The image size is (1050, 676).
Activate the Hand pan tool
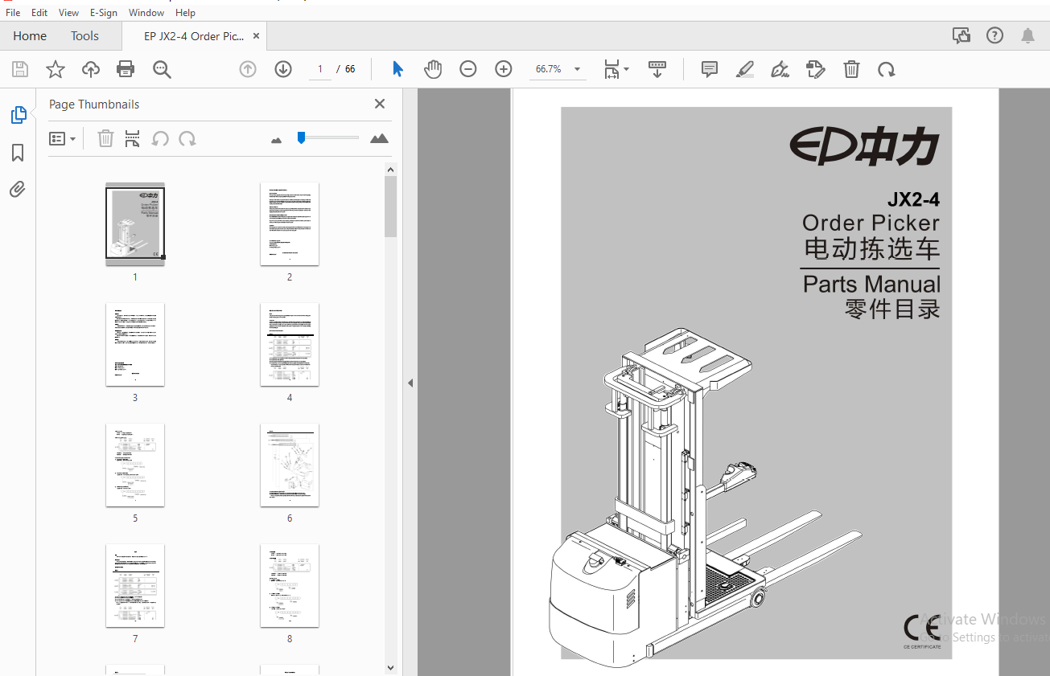pos(433,69)
